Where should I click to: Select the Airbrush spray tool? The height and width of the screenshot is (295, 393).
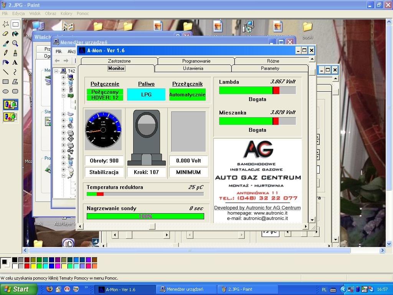click(x=6, y=63)
